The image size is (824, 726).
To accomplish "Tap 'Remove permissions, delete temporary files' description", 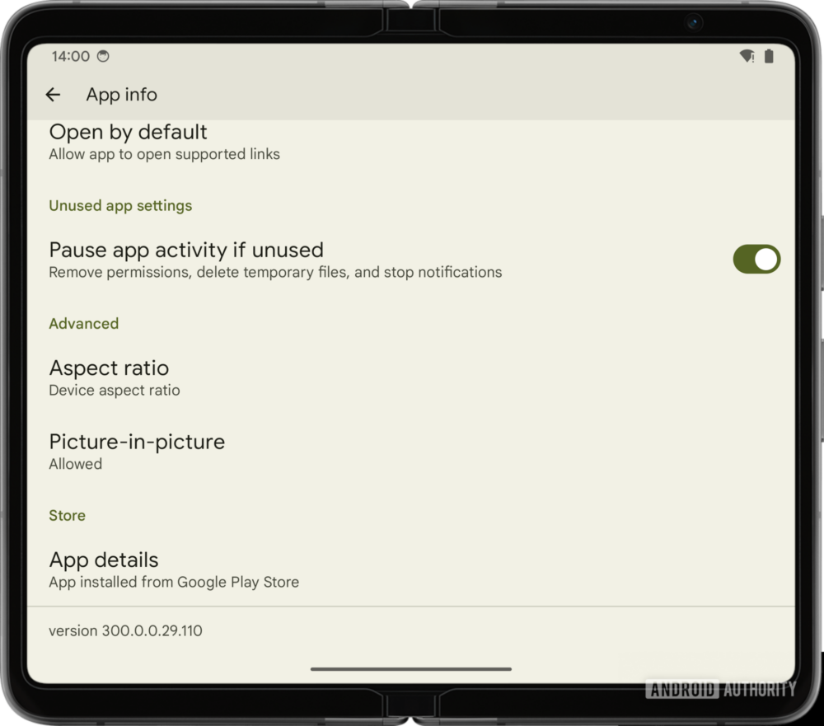I will click(275, 272).
